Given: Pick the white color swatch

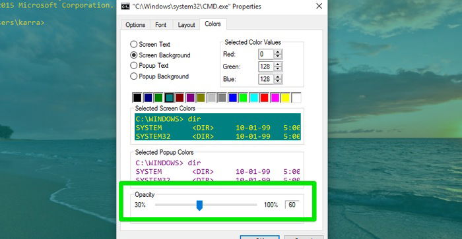Looking at the screenshot, I should (x=296, y=97).
